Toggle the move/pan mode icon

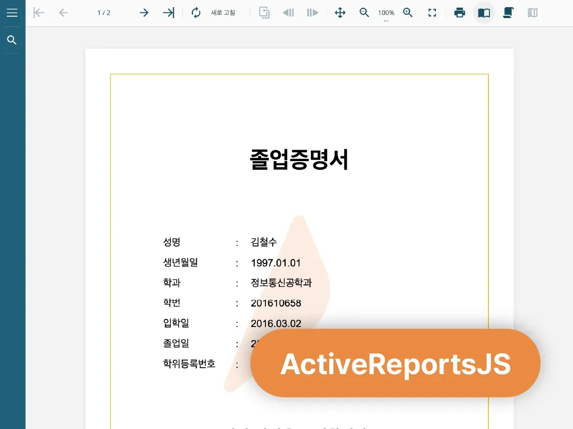pos(340,13)
